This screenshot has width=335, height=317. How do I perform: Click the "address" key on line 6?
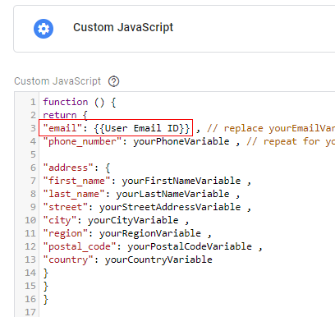coord(68,168)
